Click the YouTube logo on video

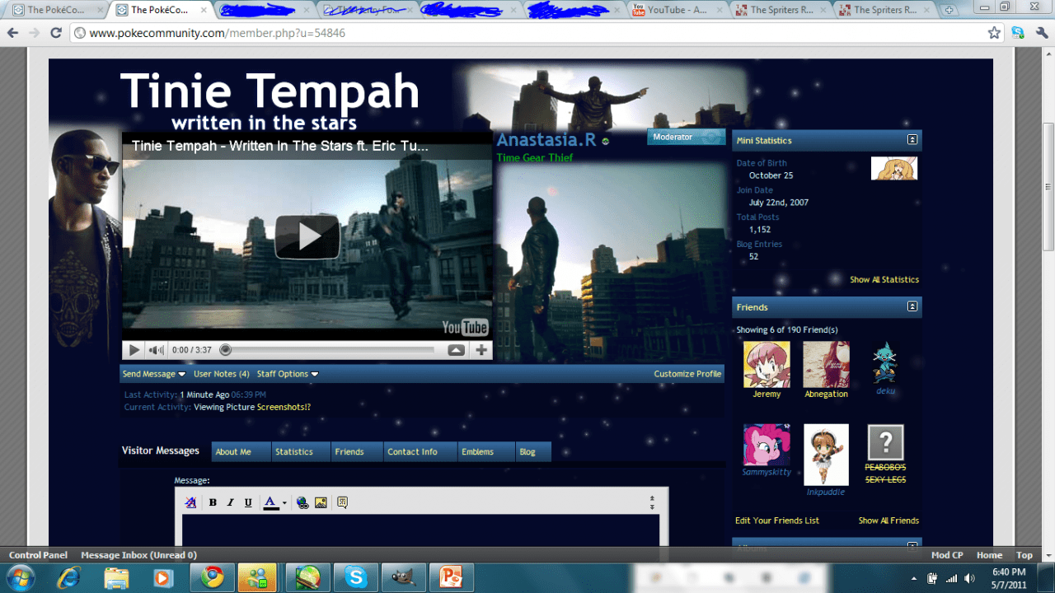tap(465, 327)
